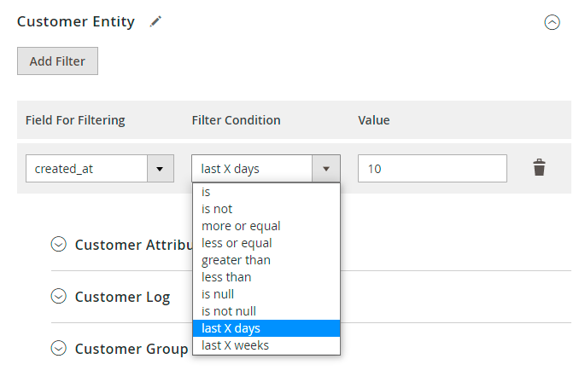
Task: Expand the Customer Group section
Action: point(59,348)
